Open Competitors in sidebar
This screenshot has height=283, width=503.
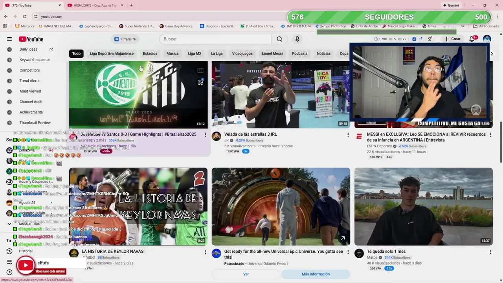click(x=29, y=70)
